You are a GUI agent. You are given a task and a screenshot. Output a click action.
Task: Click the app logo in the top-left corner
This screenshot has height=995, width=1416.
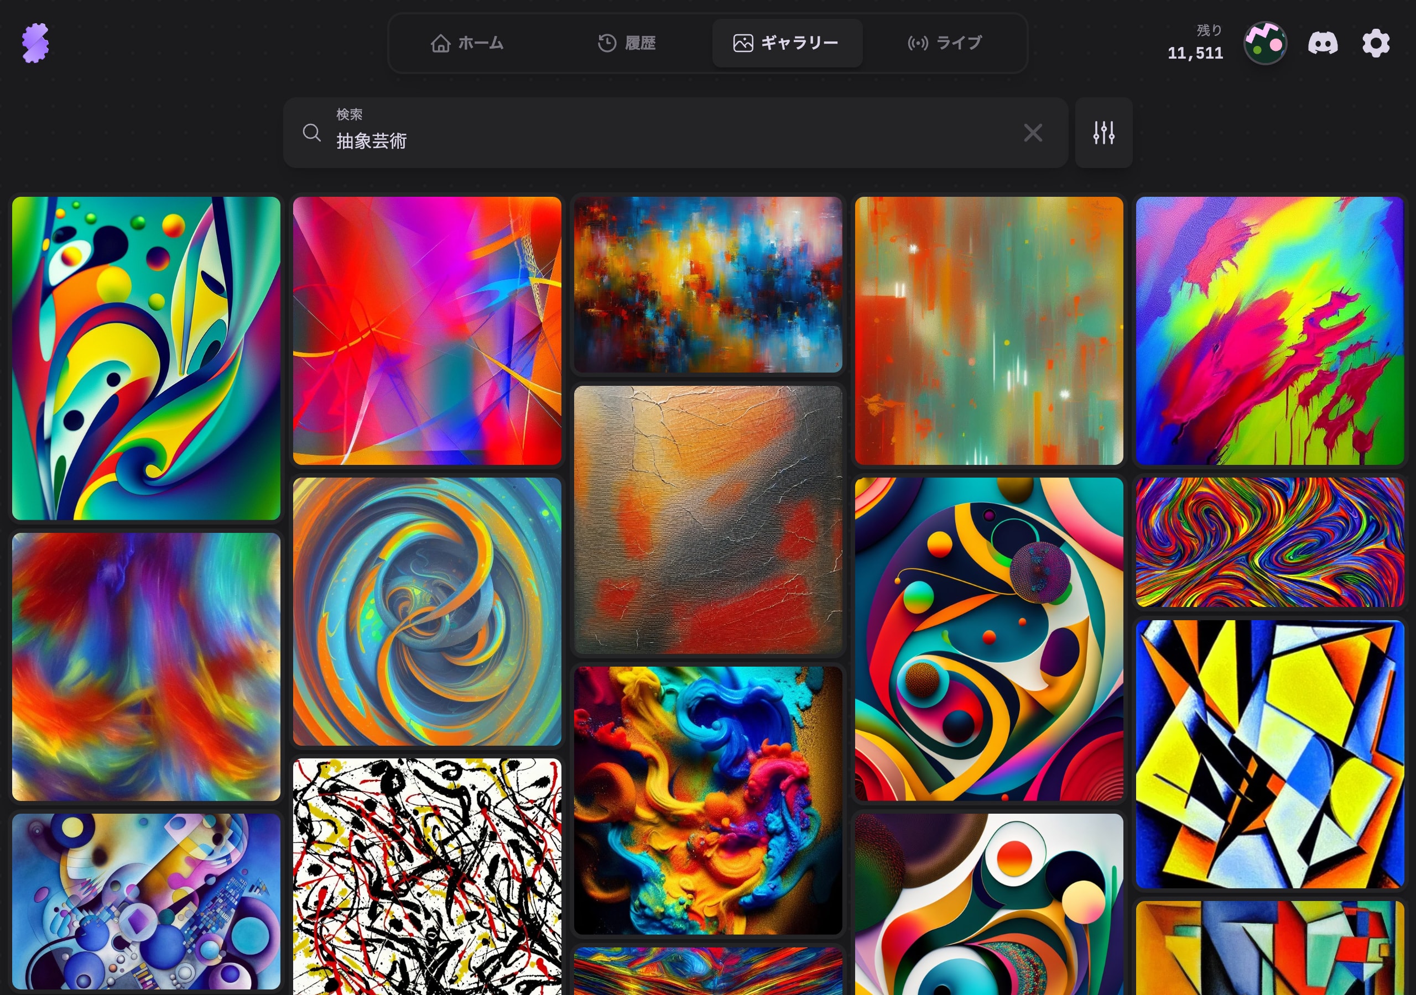coord(35,43)
